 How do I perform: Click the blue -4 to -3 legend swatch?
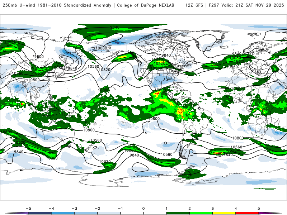coord(63,213)
